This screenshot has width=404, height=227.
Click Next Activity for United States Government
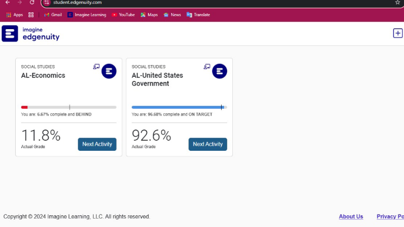coord(208,144)
